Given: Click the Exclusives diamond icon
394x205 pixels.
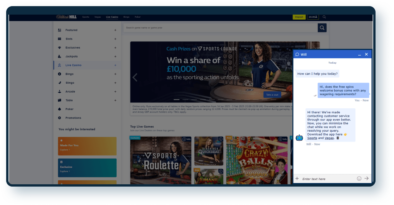Looking at the screenshot, I should pos(60,48).
